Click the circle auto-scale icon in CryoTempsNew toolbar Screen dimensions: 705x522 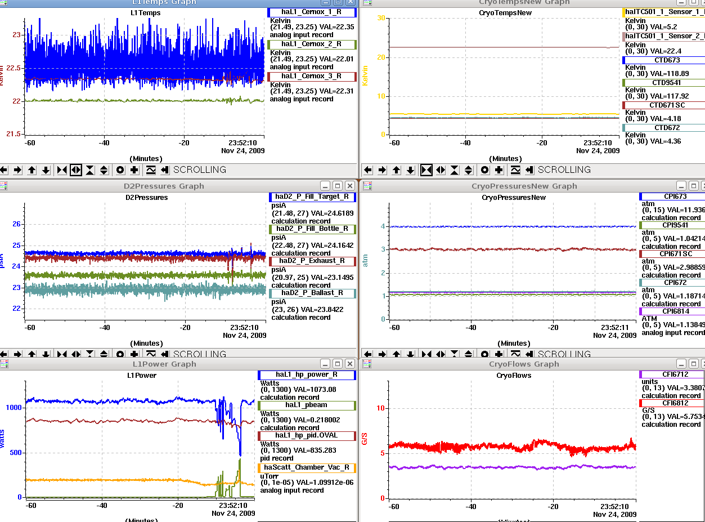[485, 169]
